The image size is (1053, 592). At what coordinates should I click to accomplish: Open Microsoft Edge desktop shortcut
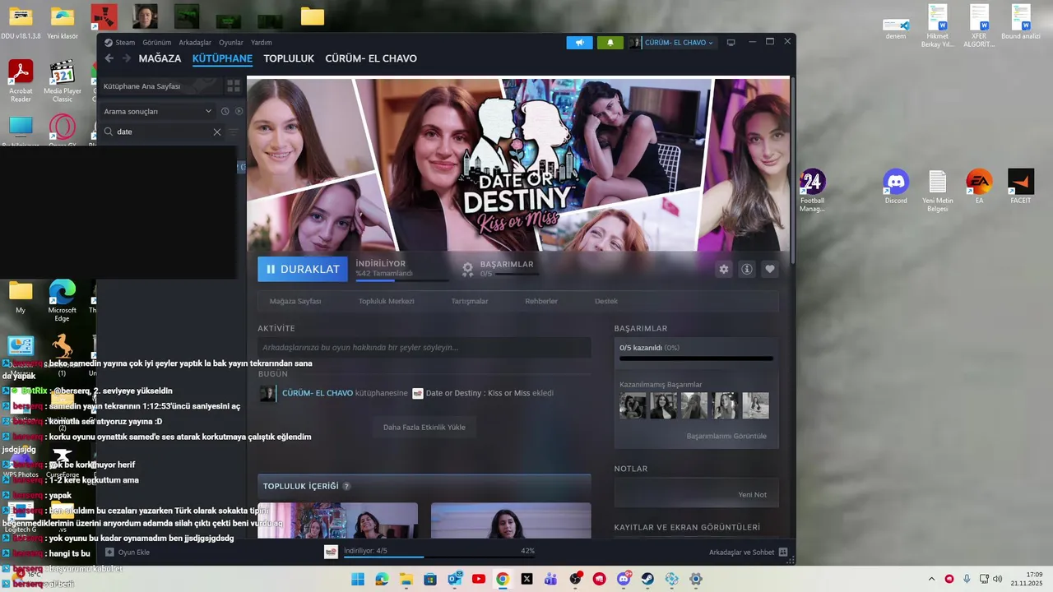point(63,300)
